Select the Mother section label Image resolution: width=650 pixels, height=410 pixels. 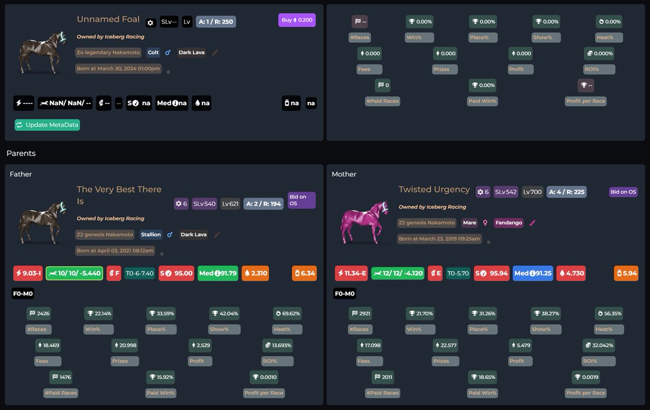pyautogui.click(x=343, y=174)
